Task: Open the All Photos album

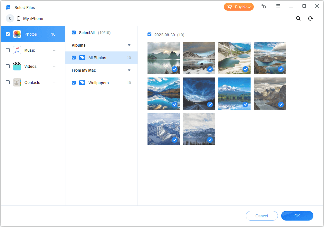Action: [97, 58]
